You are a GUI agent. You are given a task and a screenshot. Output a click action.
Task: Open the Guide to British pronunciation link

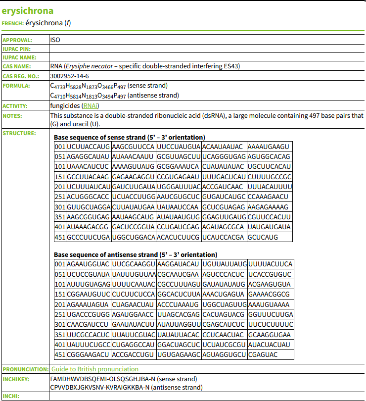point(95,369)
